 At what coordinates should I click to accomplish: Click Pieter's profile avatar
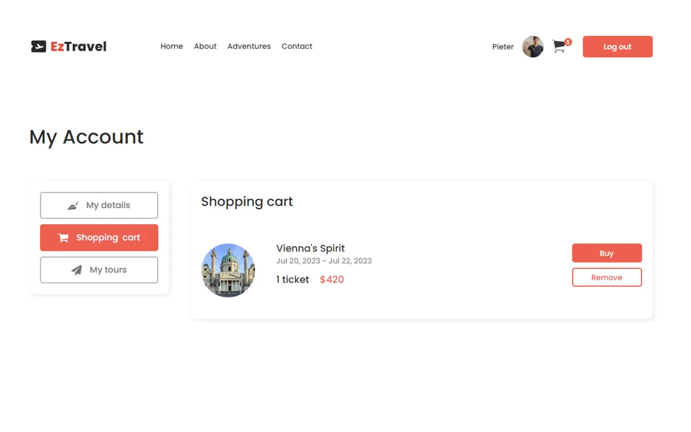click(533, 47)
